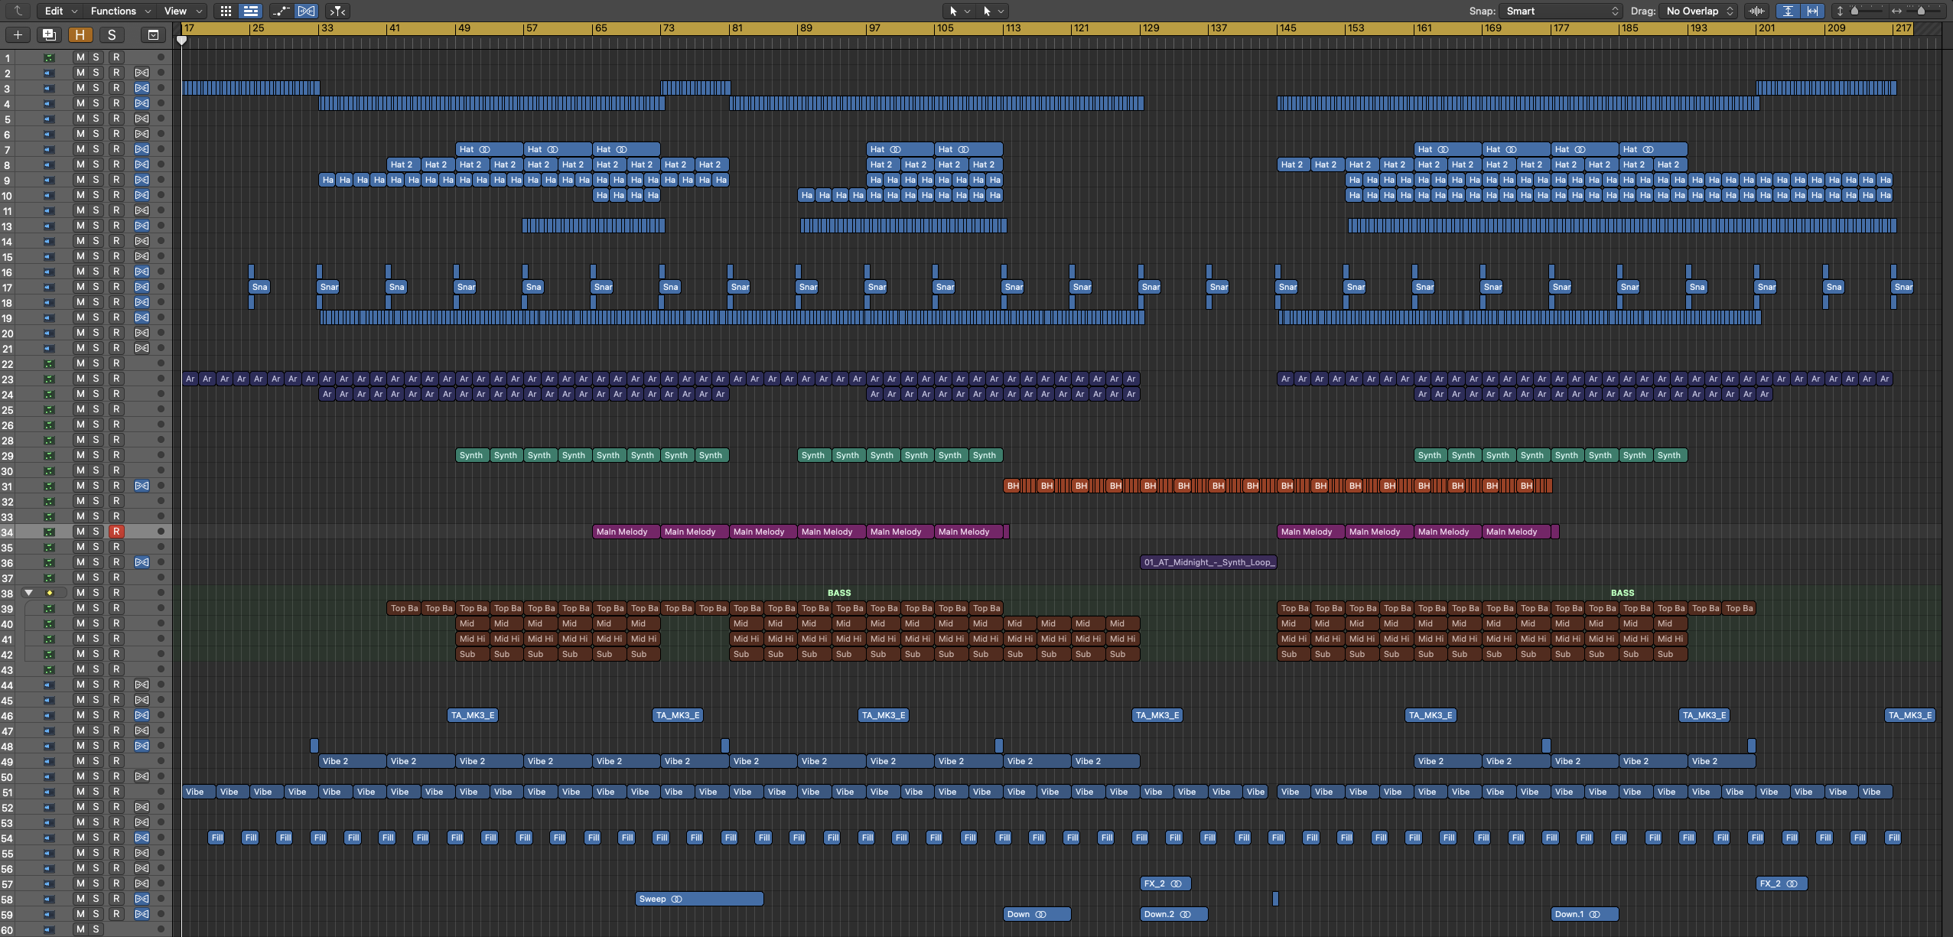Toggle the Flex waveform view button
The image size is (1953, 937).
[x=306, y=11]
